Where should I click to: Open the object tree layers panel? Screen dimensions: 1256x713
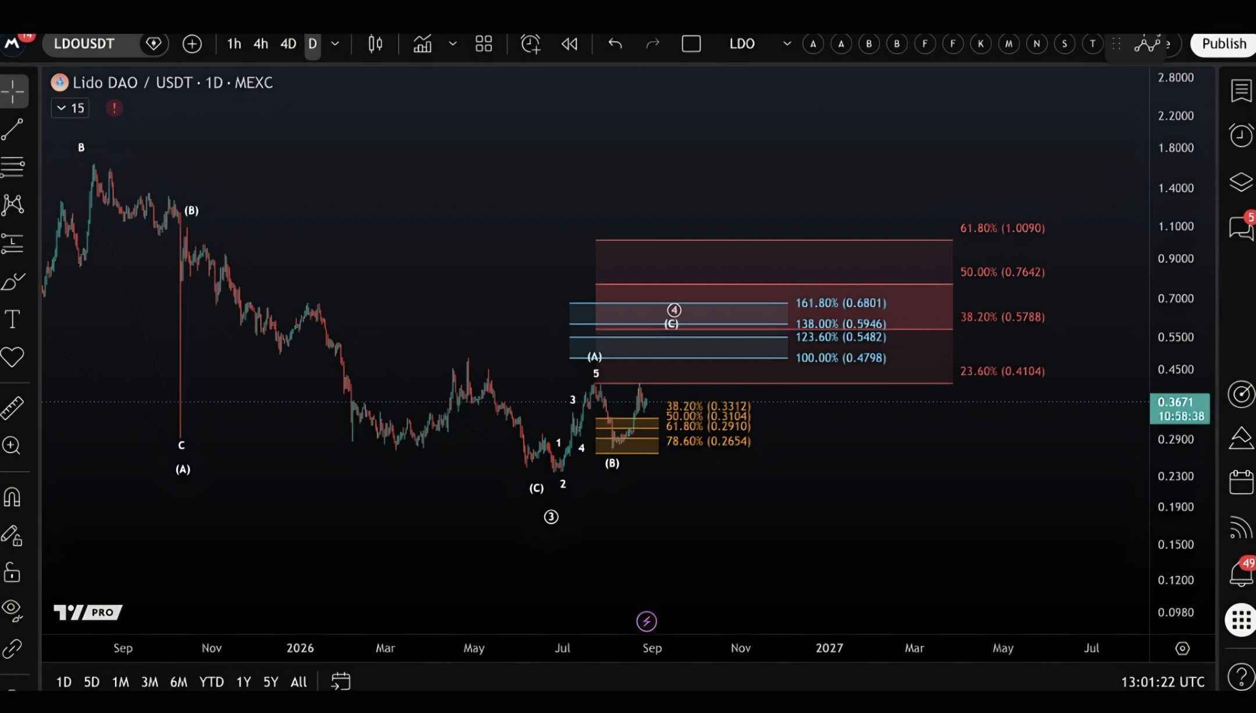click(x=1241, y=182)
